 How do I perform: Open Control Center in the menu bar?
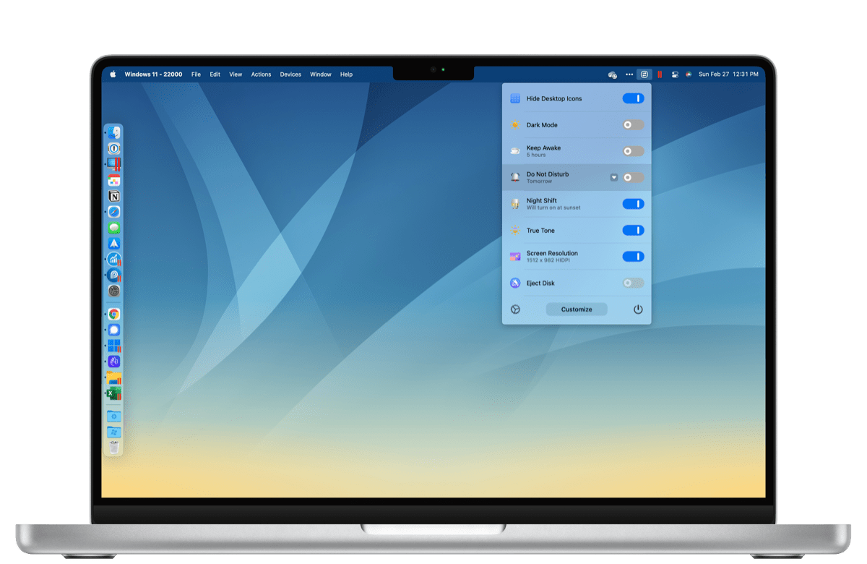pos(675,74)
